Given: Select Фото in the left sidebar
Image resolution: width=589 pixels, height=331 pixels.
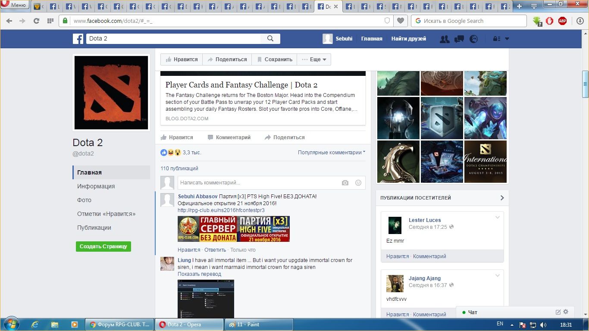Looking at the screenshot, I should (x=84, y=200).
